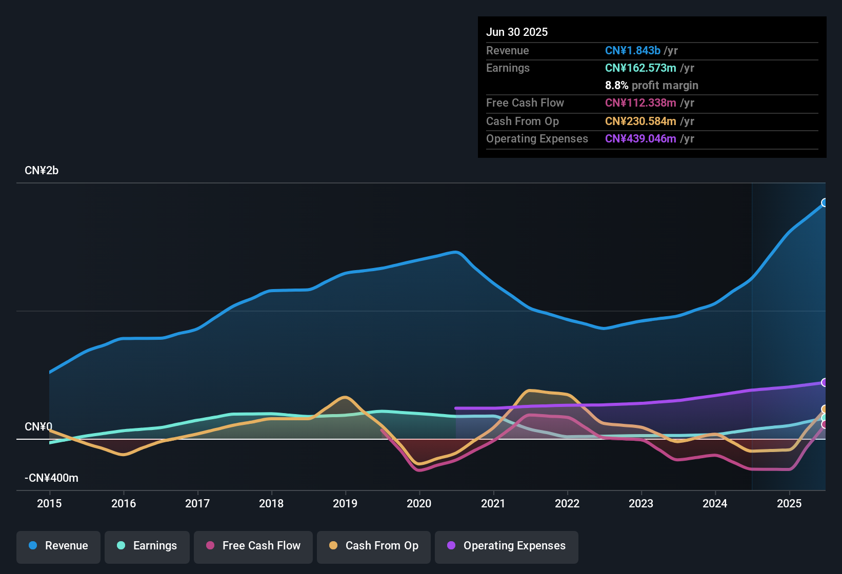Click the pink Free Cash Flow dot icon
This screenshot has height=574, width=842.
pos(209,546)
